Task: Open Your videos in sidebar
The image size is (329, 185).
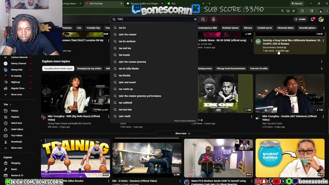Action: point(17,135)
